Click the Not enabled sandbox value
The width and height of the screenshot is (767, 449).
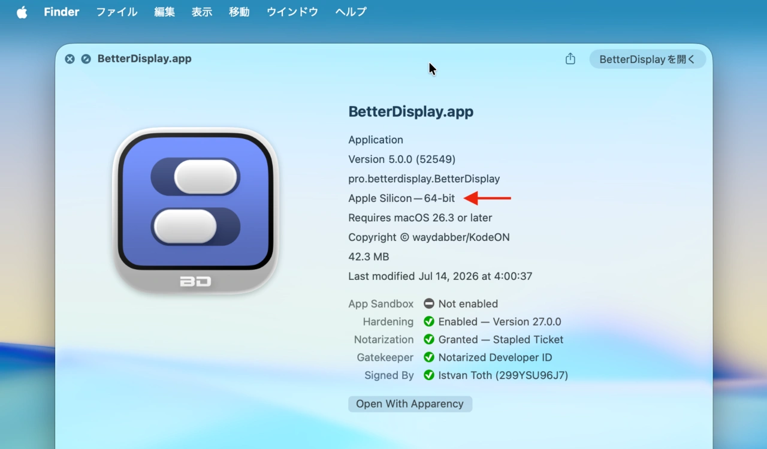pos(468,304)
